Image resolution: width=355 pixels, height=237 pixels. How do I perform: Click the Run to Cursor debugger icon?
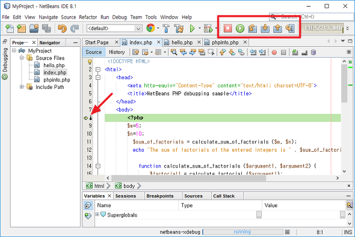[290, 28]
